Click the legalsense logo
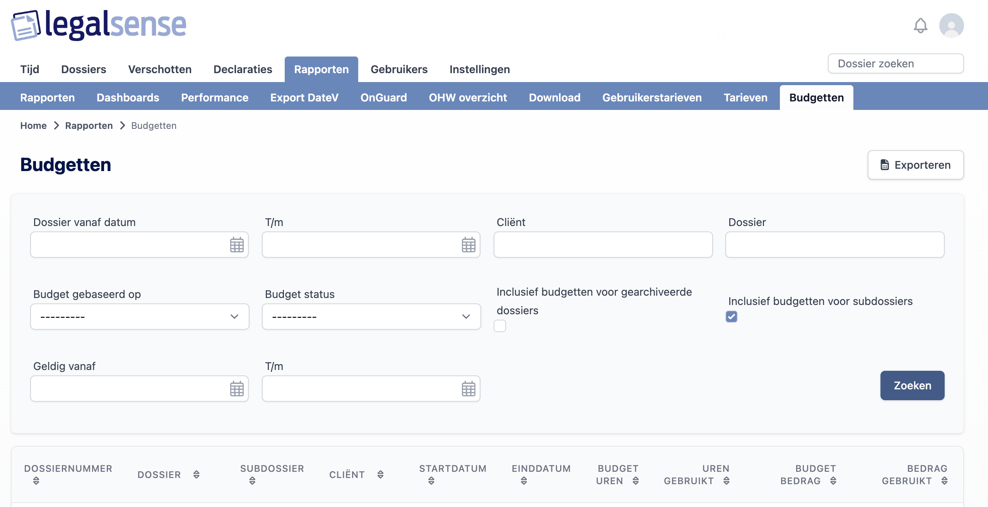The height and width of the screenshot is (507, 988). [x=99, y=26]
